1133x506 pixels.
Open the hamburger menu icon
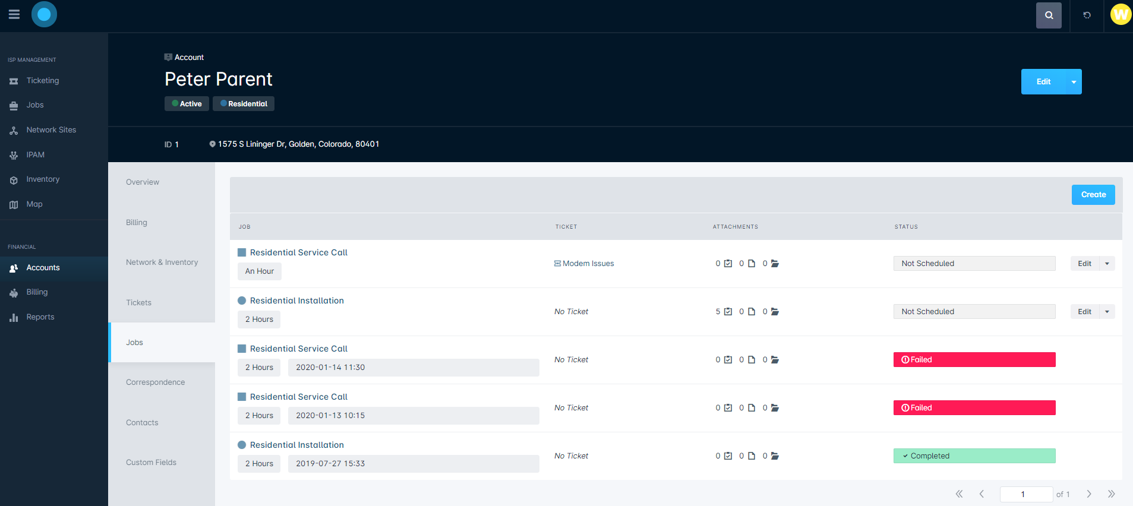14,14
